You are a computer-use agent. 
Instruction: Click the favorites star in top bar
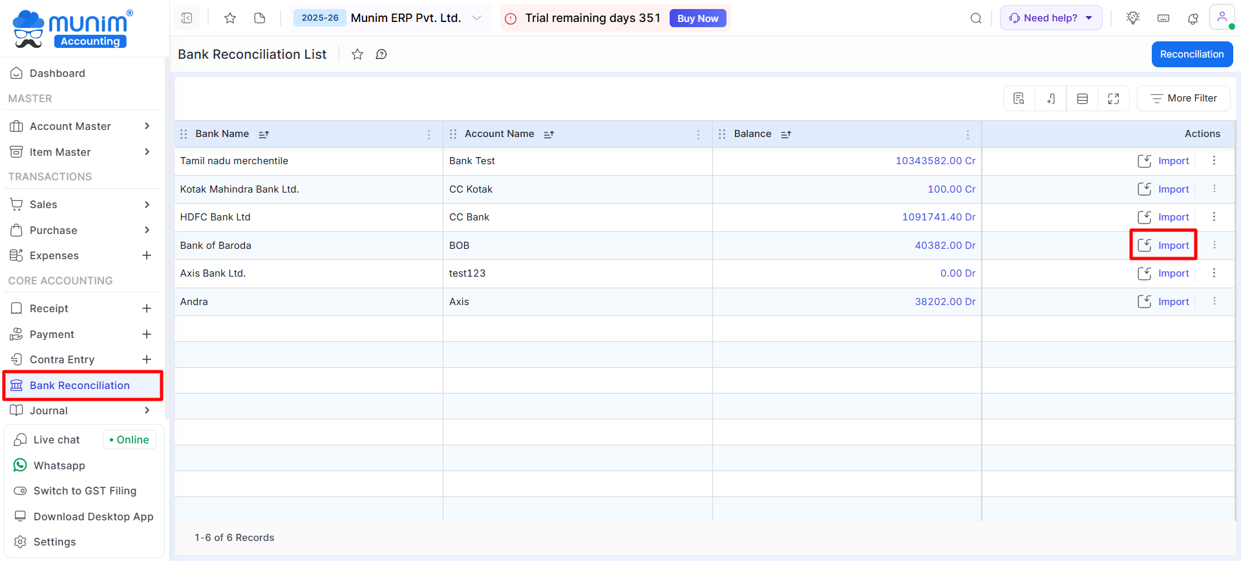[x=230, y=18]
